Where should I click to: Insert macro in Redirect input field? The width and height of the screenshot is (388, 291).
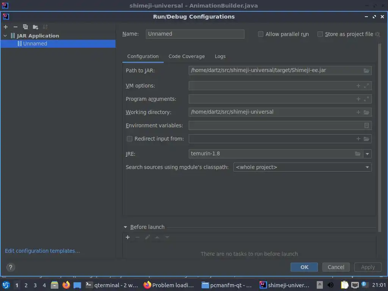pyautogui.click(x=358, y=139)
